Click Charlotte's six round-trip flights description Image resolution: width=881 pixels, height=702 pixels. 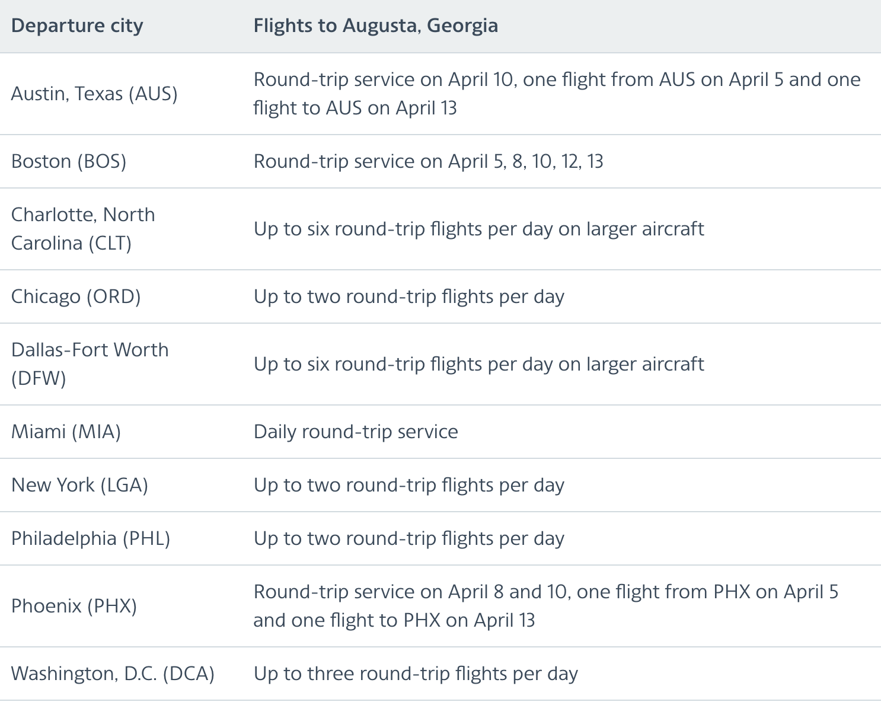point(478,229)
